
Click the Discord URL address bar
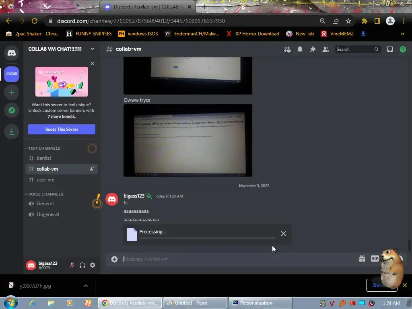[x=141, y=21]
